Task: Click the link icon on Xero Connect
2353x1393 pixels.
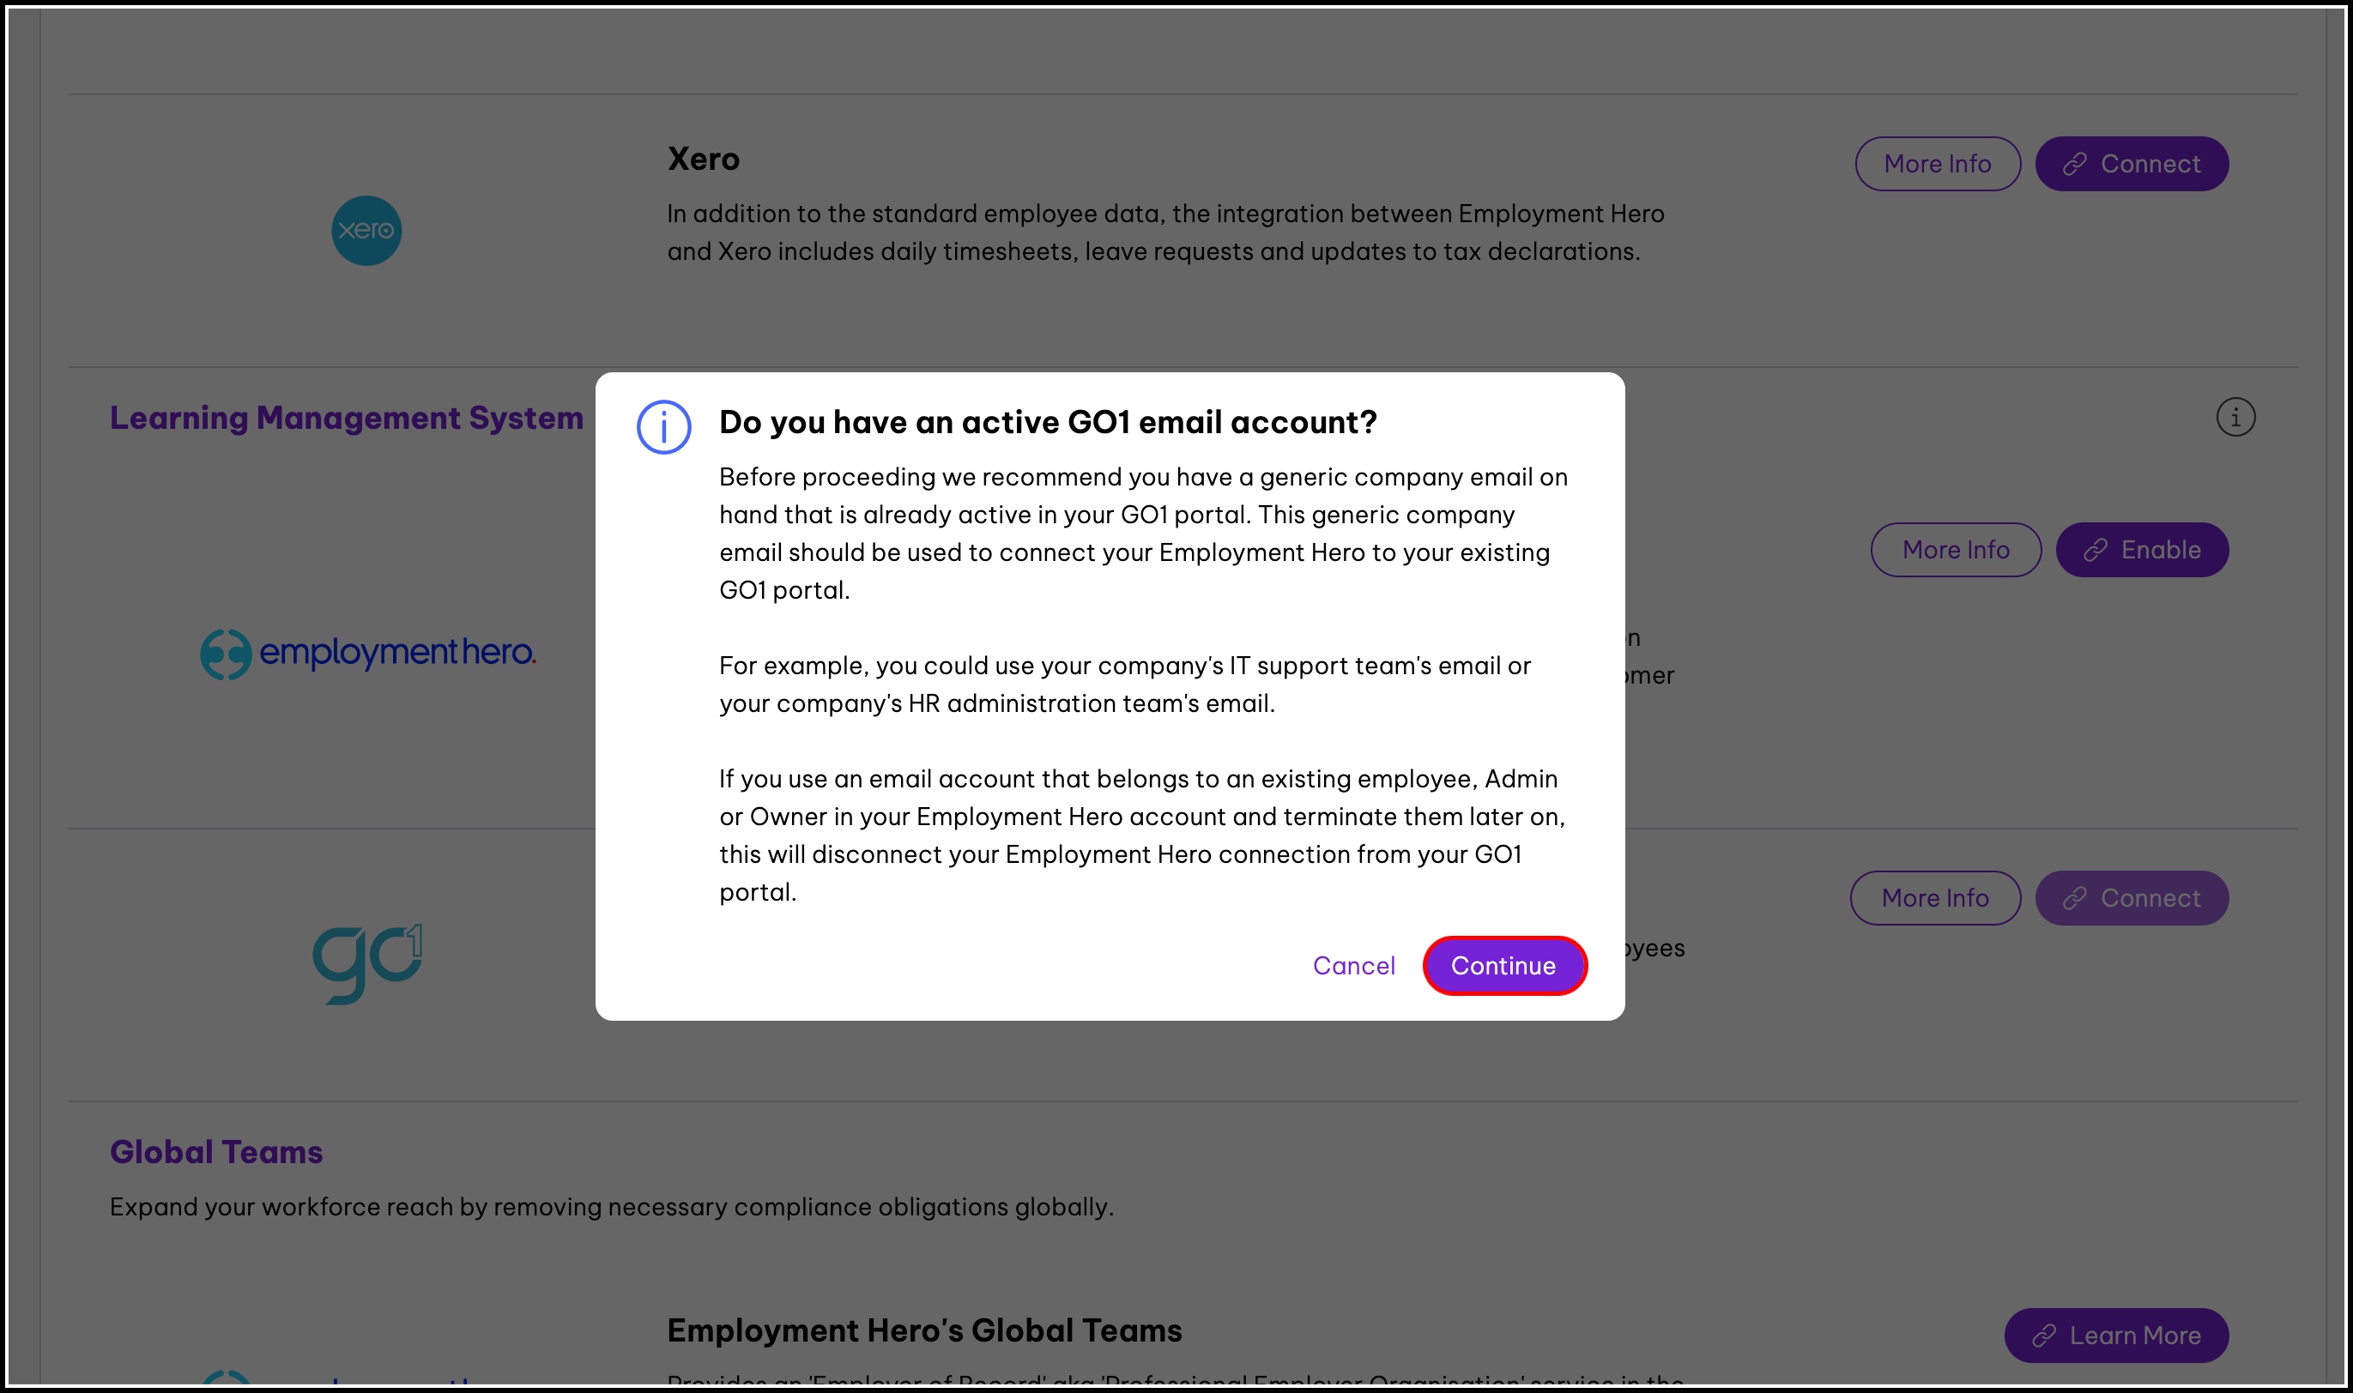Action: click(x=2075, y=165)
